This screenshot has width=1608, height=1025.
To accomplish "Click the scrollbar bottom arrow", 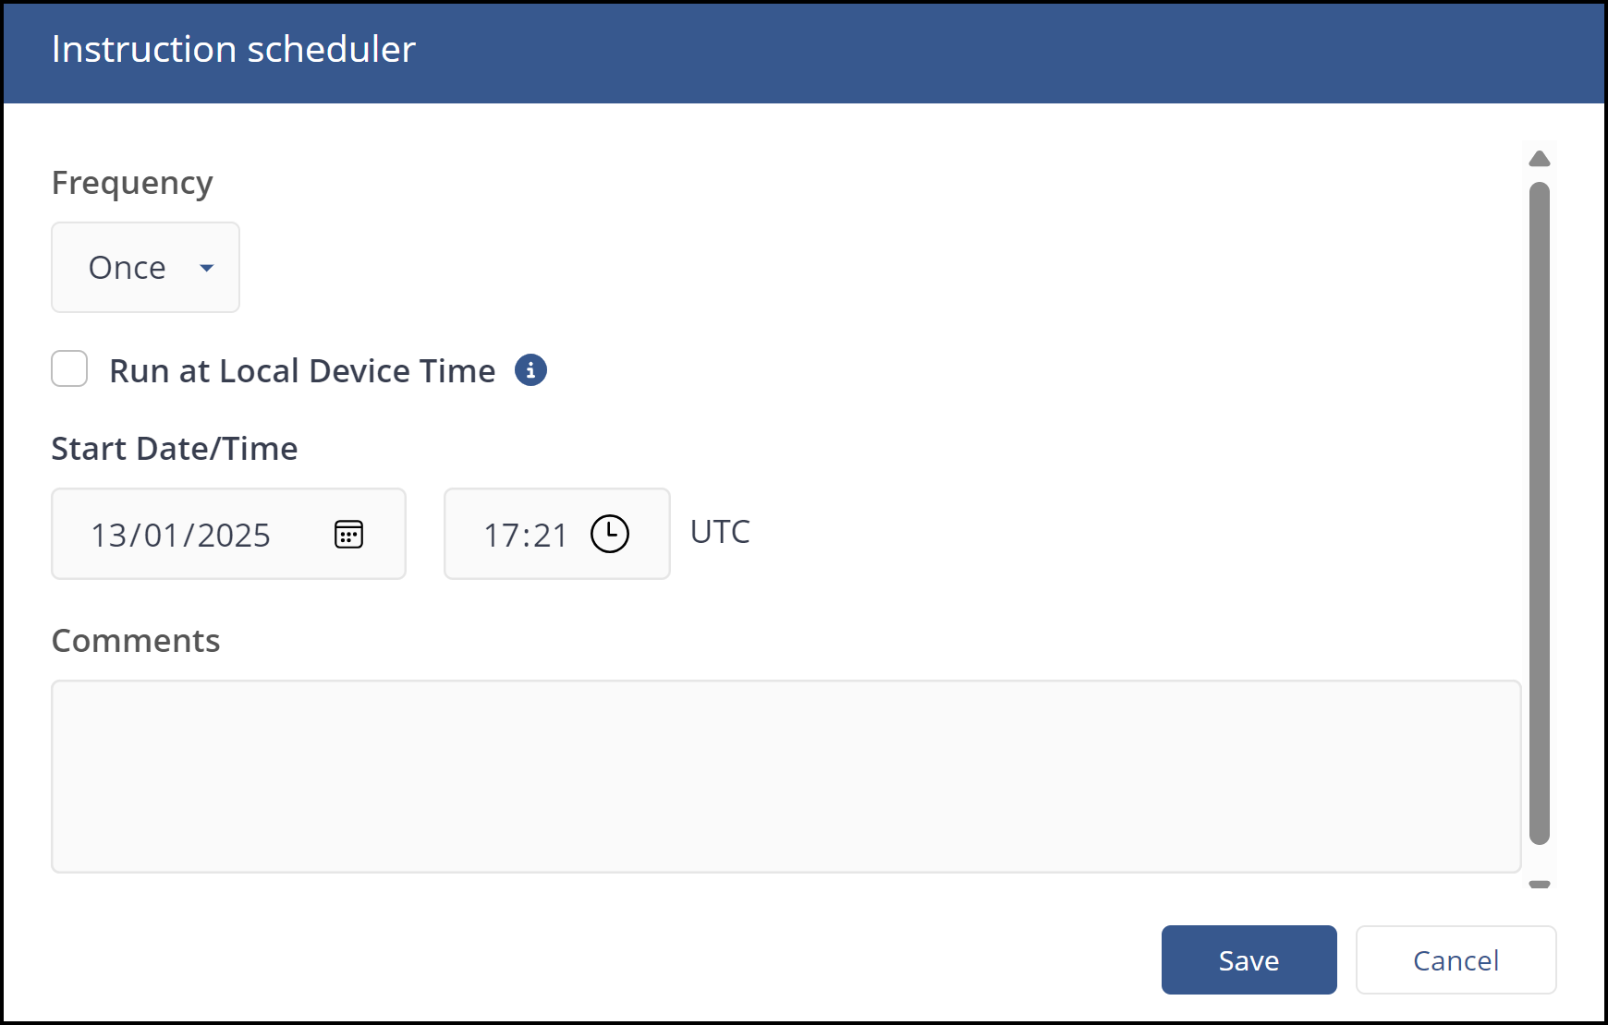I will coord(1540,885).
